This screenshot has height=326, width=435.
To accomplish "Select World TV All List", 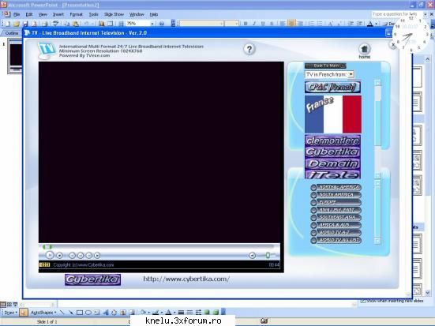I will point(336,240).
